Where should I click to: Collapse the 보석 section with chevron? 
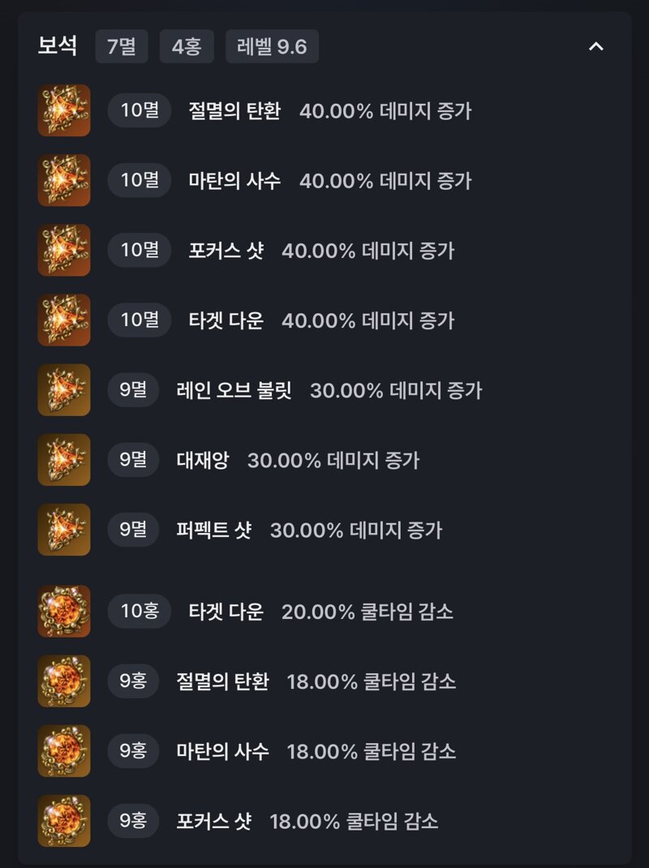595,46
